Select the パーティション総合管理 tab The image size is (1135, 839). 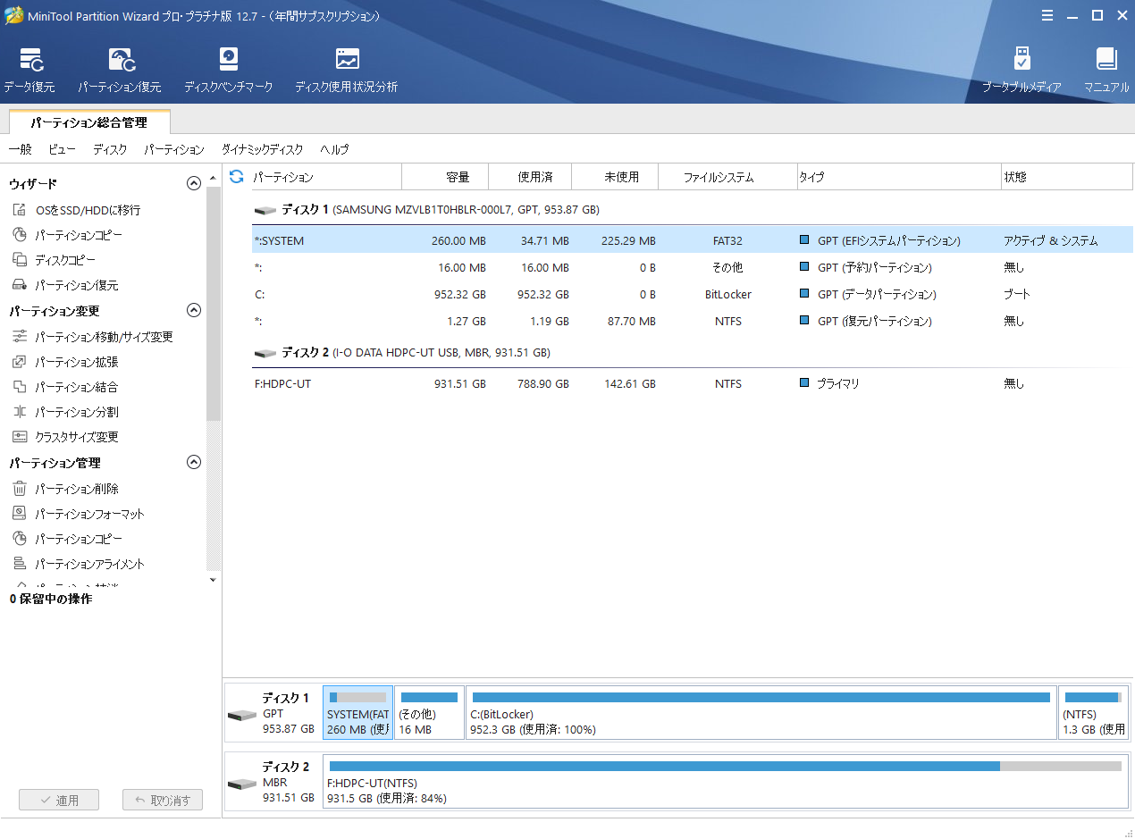pos(88,122)
